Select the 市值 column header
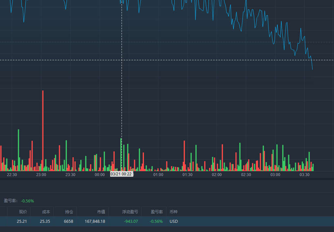 (101, 212)
